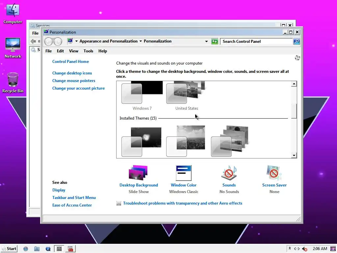Select the Windows 7 theme
The height and width of the screenshot is (253, 337).
coord(142,96)
